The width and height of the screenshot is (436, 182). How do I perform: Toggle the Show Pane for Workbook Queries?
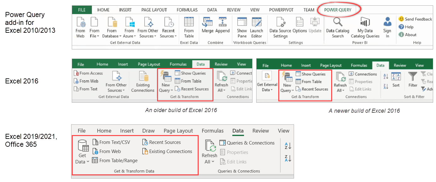(x=242, y=28)
